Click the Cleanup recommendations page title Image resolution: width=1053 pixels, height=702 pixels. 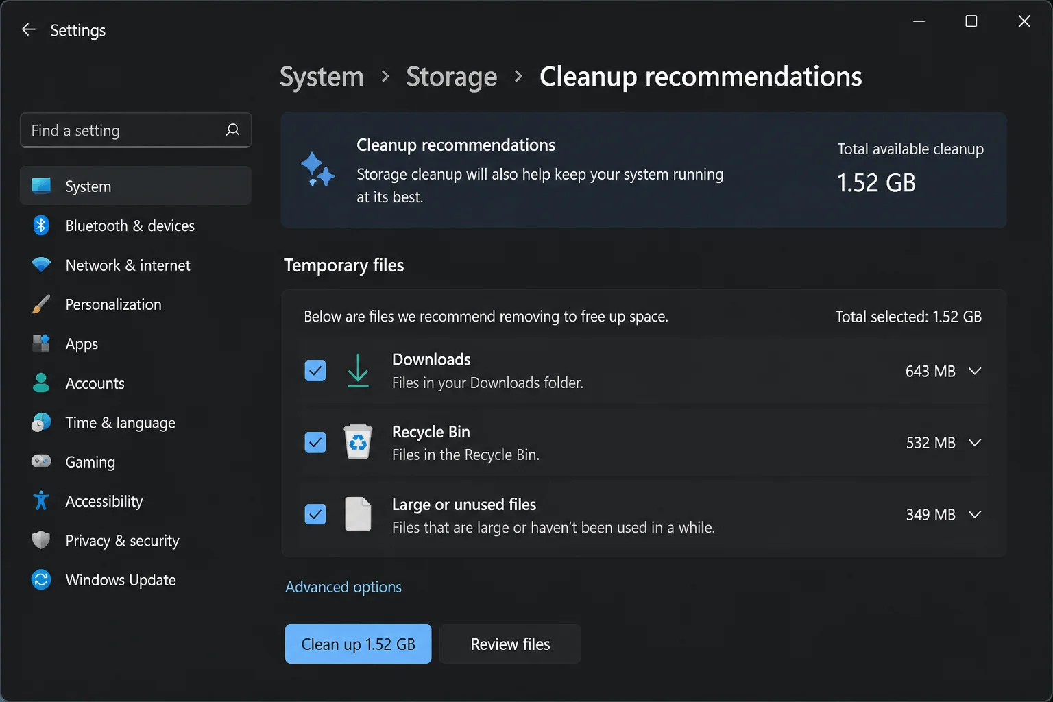(x=701, y=77)
